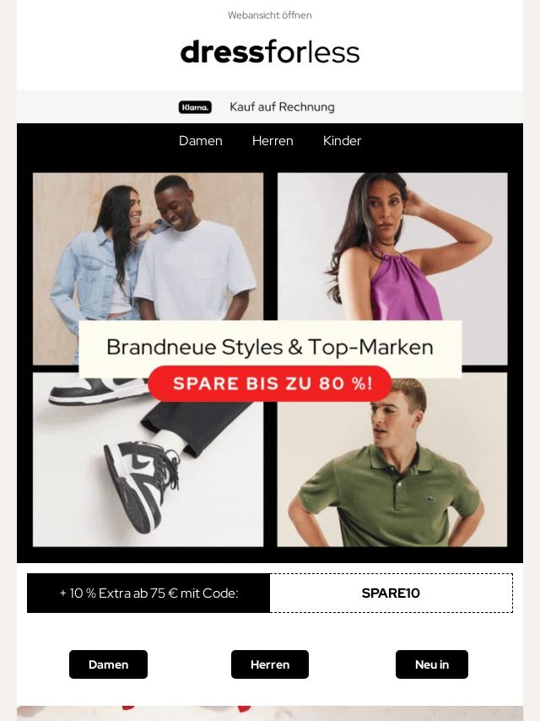Screen dimensions: 540x721
Task: Open the Webansicht öffnen link
Action: [270, 15]
